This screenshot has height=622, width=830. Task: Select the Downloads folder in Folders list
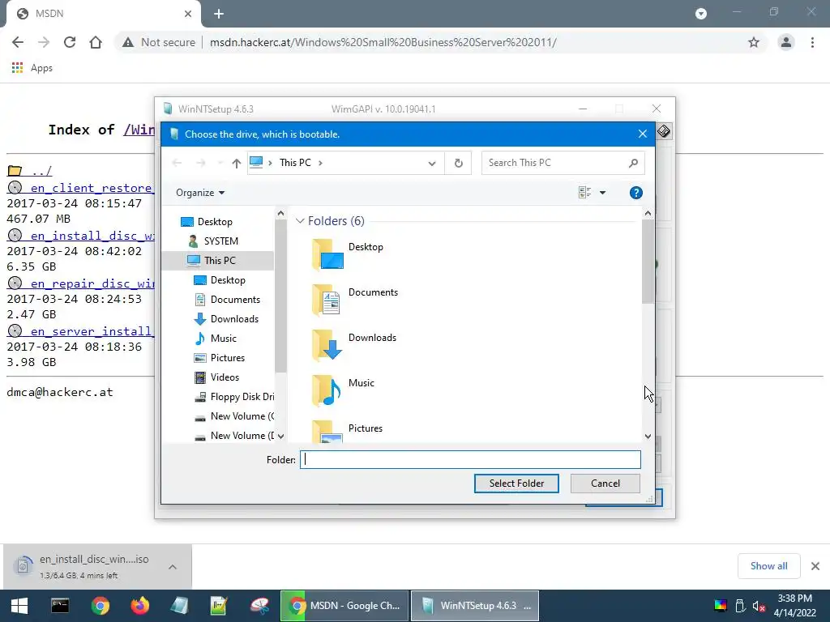click(353, 344)
